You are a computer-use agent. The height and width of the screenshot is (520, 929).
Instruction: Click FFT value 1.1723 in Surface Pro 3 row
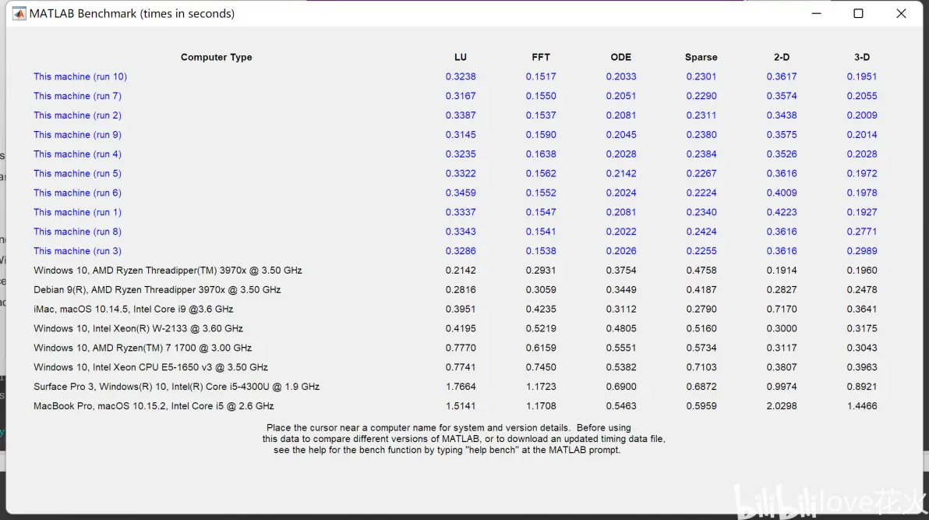tap(541, 387)
